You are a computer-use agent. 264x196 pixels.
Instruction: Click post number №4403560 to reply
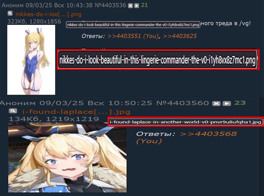point(183,103)
